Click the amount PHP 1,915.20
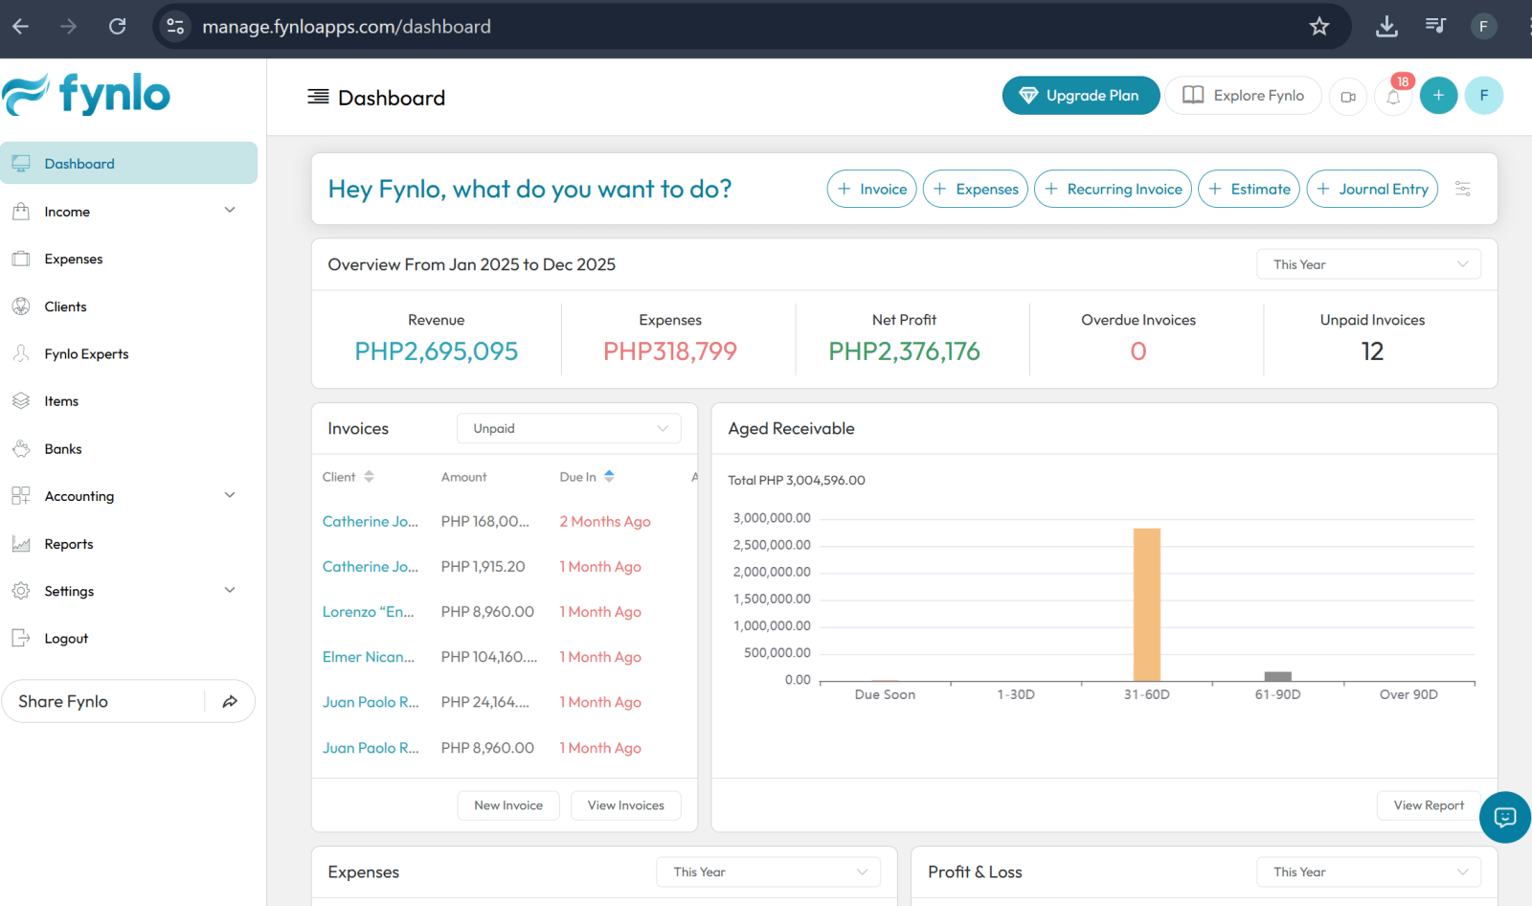The image size is (1532, 906). (x=484, y=567)
